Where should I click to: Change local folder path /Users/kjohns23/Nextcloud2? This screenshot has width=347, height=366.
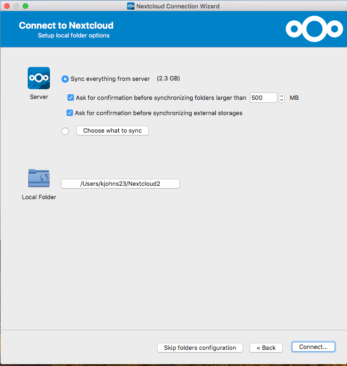tap(120, 183)
